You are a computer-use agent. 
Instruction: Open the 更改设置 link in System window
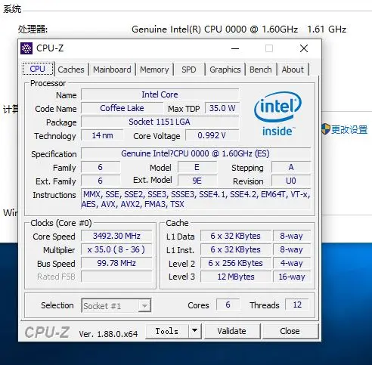coord(349,129)
